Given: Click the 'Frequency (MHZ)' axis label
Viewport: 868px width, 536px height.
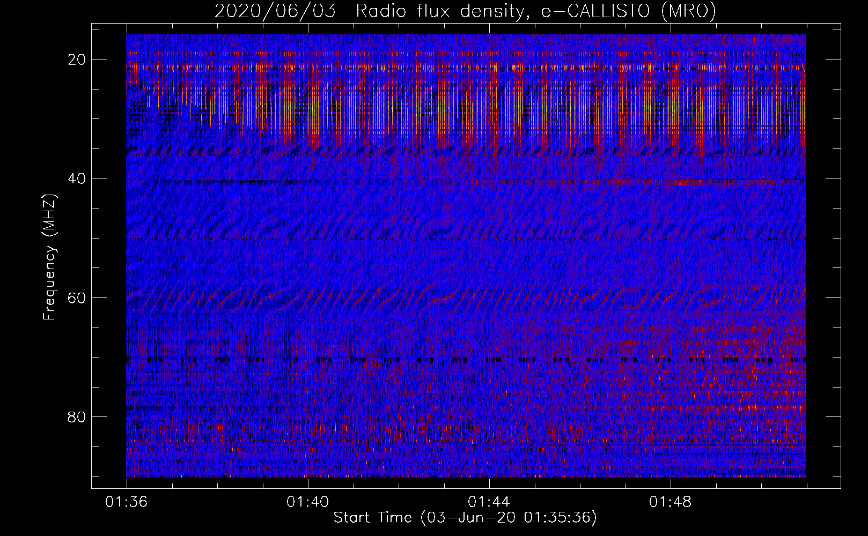Looking at the screenshot, I should click(x=49, y=257).
